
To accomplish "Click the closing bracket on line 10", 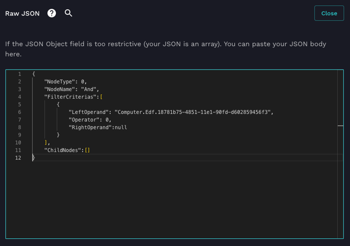I will click(x=46, y=143).
